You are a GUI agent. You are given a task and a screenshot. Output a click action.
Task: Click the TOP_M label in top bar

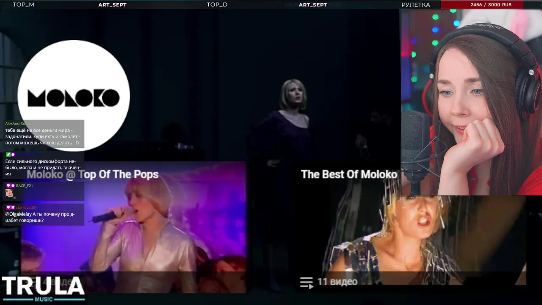click(23, 5)
